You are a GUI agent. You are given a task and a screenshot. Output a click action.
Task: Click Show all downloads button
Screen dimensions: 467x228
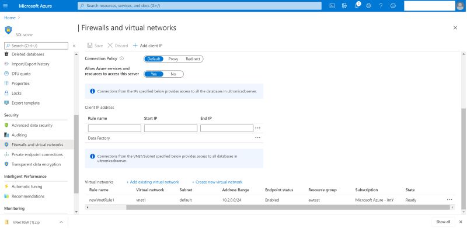(x=443, y=222)
